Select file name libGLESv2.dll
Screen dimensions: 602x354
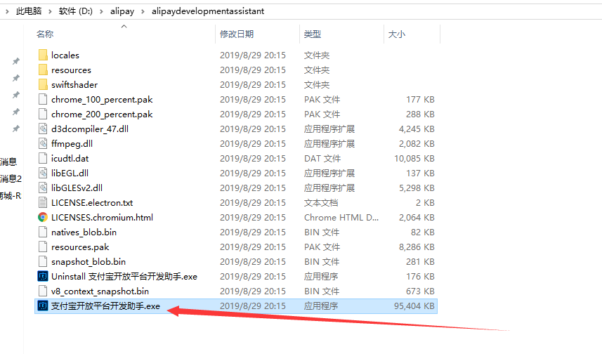click(x=77, y=188)
